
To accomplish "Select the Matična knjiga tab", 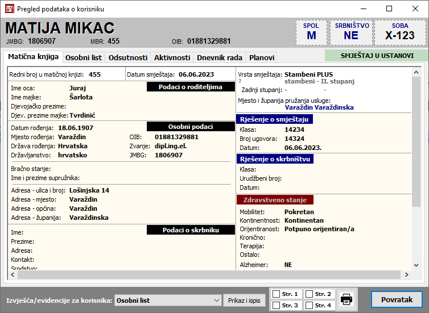I will pyautogui.click(x=32, y=57).
